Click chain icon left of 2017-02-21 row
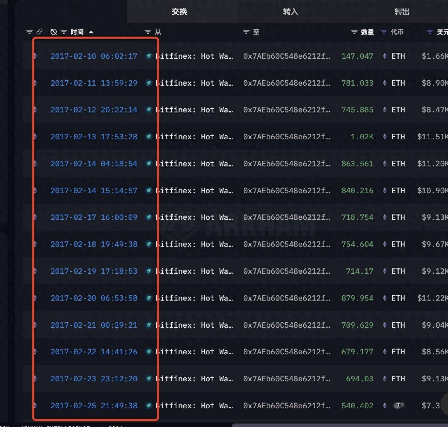Viewport: 448px width, 427px height. (35, 325)
